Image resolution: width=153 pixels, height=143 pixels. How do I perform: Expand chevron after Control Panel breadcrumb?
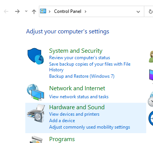85,11
